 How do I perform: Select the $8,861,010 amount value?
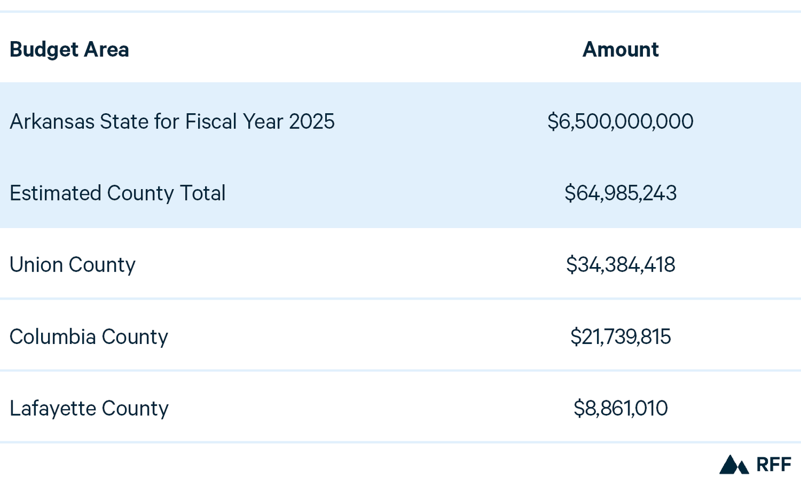pos(620,408)
